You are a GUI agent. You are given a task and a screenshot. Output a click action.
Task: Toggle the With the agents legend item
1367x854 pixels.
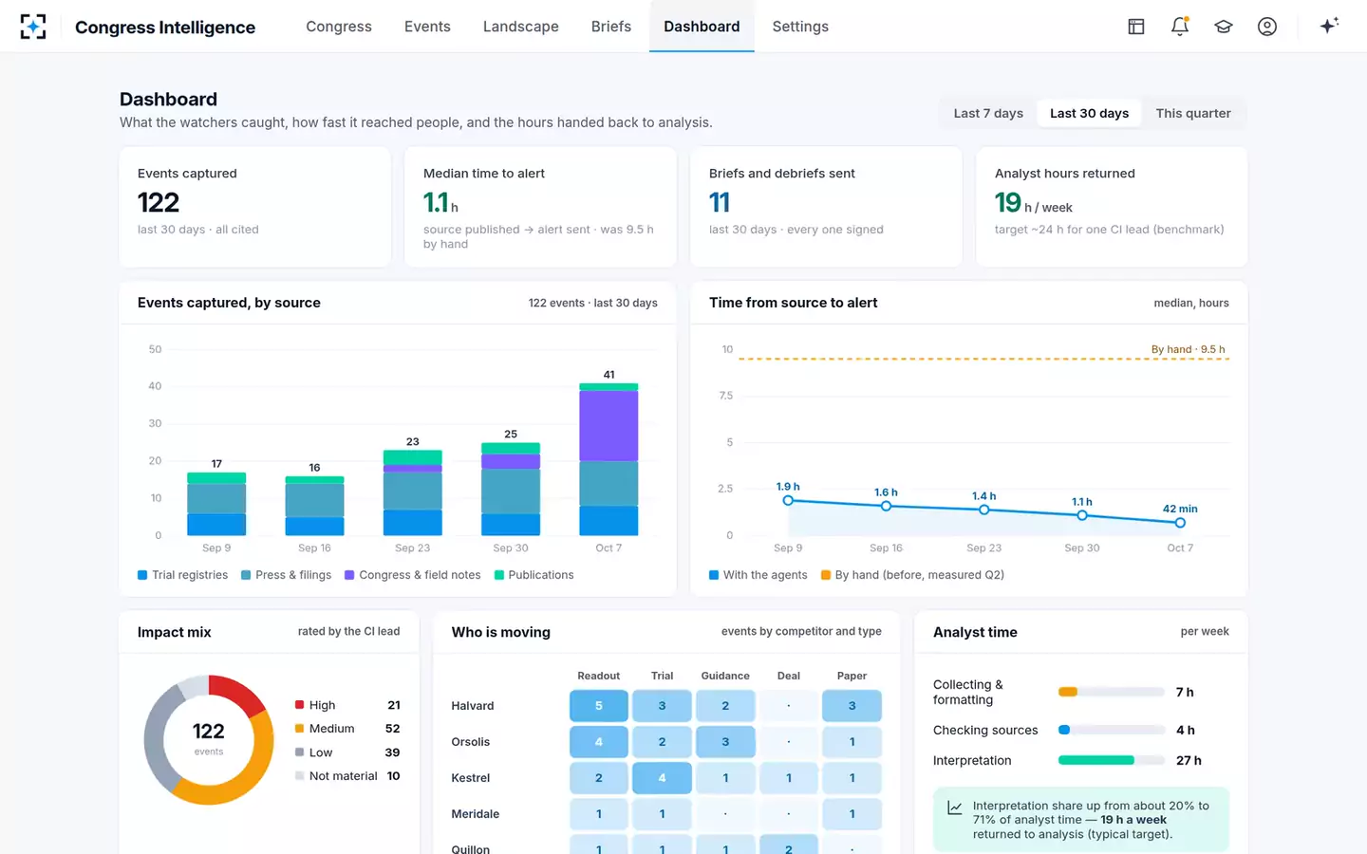click(x=758, y=575)
